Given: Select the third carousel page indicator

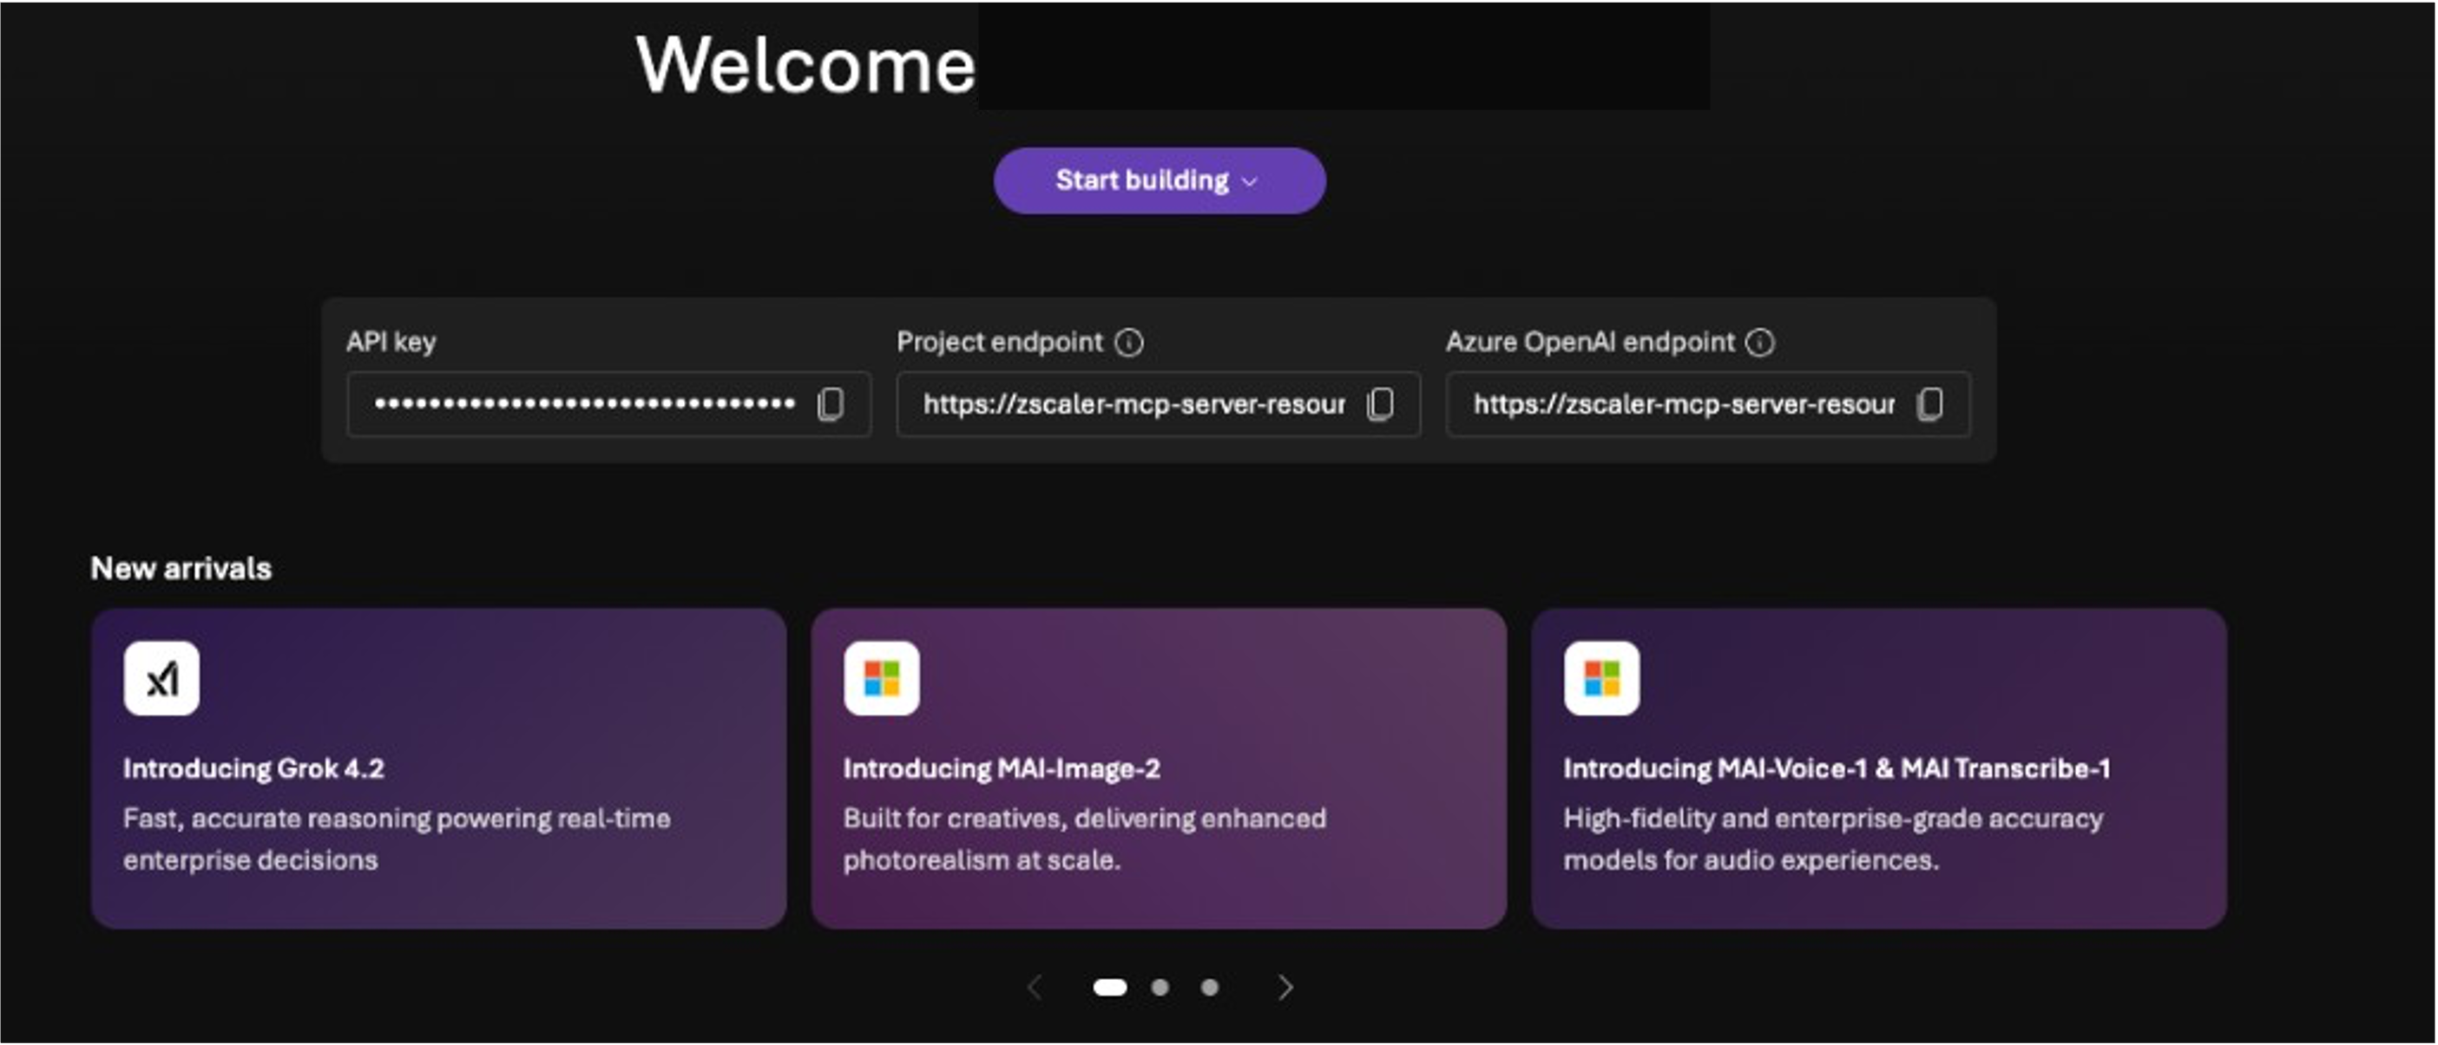Looking at the screenshot, I should 1210,987.
